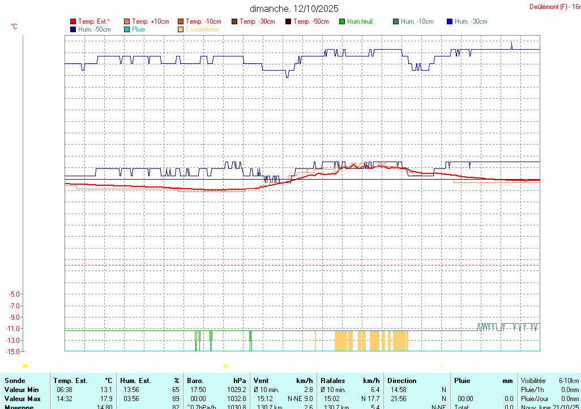Viewport: 581px width, 409px height.
Task: Click the cyan Pluie legend square
Action: click(127, 29)
